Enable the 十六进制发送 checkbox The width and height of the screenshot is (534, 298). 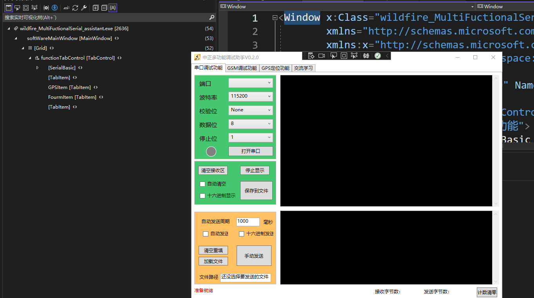(242, 234)
